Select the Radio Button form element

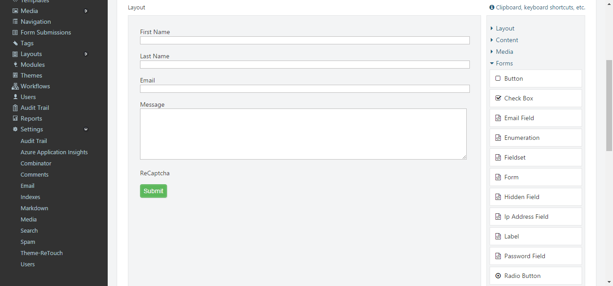tap(536, 276)
